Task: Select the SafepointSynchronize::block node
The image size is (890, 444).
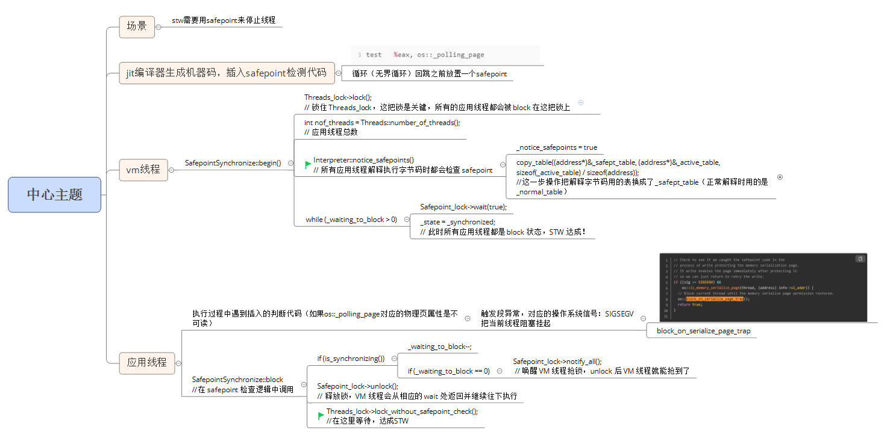Action: click(243, 384)
